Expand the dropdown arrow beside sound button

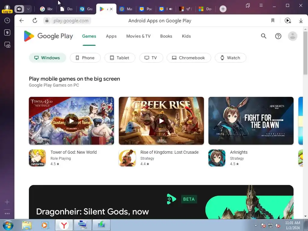click(28, 9)
